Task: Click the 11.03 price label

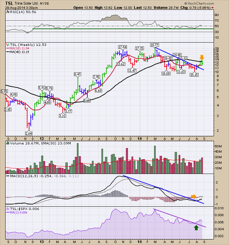Action: point(181,72)
